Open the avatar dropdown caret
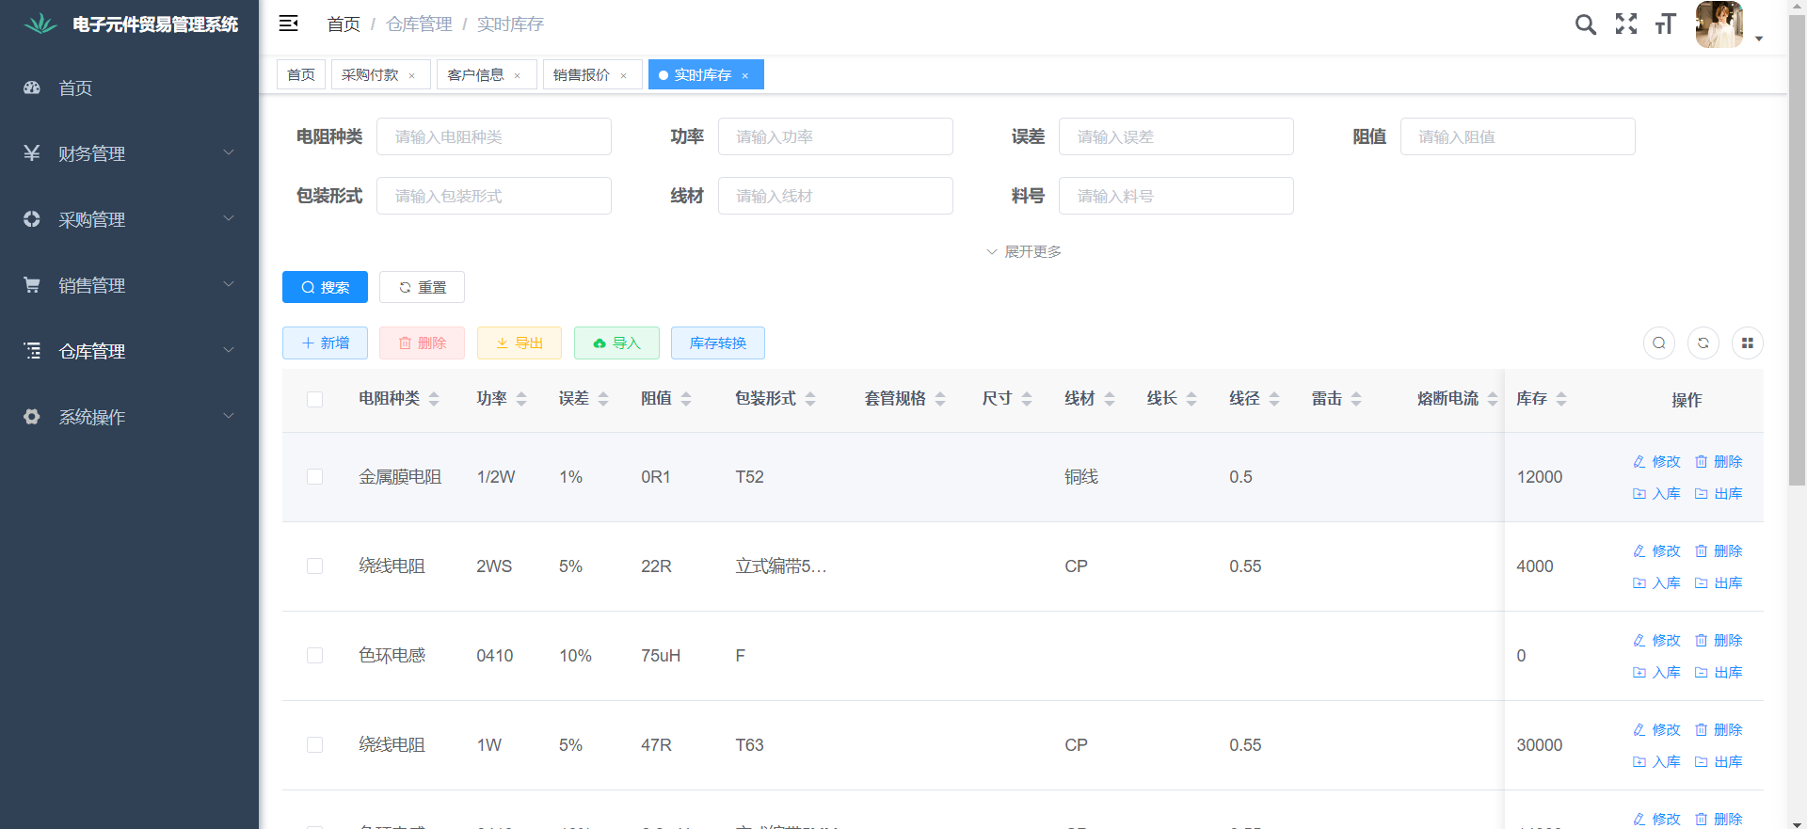The height and width of the screenshot is (829, 1807). pos(1759,39)
